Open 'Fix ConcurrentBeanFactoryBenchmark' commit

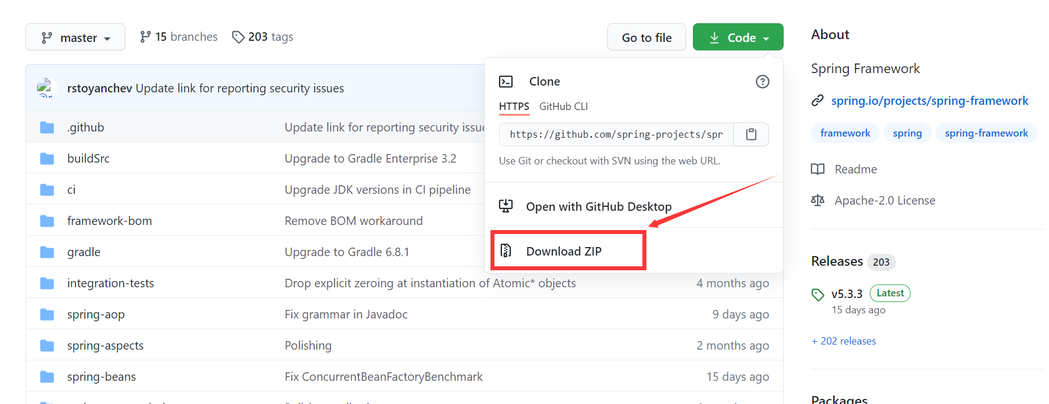point(384,377)
